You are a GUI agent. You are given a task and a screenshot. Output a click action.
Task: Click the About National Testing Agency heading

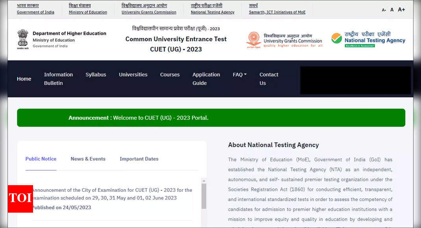pos(273,145)
